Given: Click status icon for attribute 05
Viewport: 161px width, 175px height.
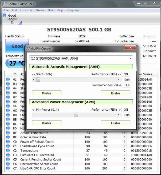Looking at the screenshot, I should pyautogui.click(x=8, y=93).
